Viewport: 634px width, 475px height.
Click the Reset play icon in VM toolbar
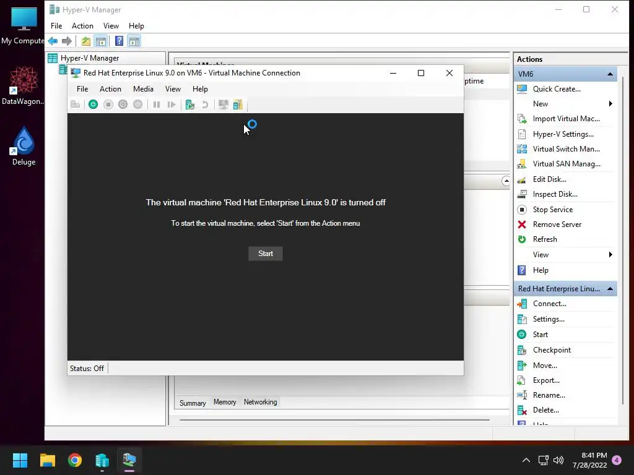coord(172,105)
